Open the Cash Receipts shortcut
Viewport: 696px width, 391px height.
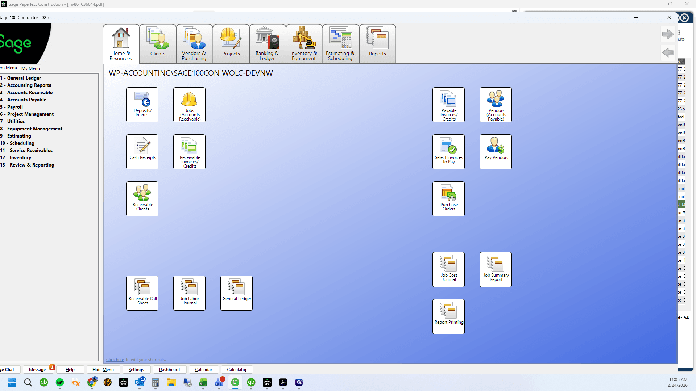[142, 152]
